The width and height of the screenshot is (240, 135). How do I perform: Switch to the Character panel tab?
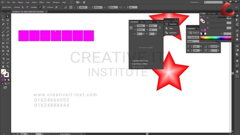(x=191, y=28)
